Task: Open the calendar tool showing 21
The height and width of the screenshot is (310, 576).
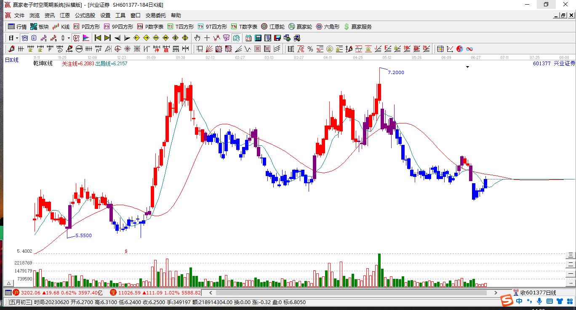Action: 248,37
